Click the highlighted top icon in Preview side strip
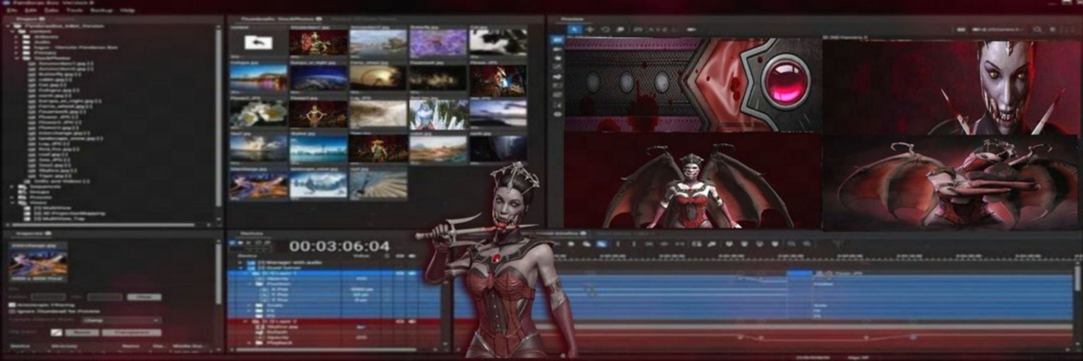Image resolution: width=1083 pixels, height=361 pixels. click(557, 39)
